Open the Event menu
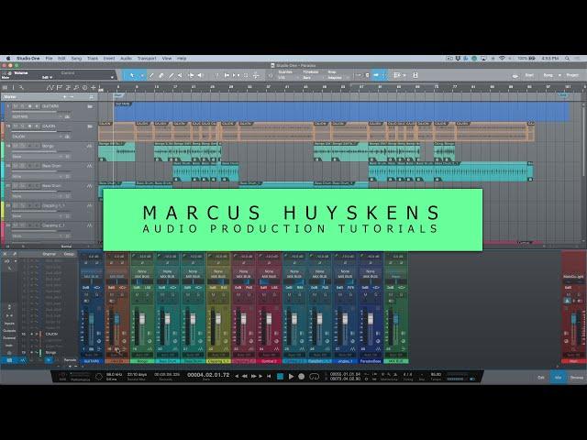The width and height of the screenshot is (587, 440). coord(109,59)
